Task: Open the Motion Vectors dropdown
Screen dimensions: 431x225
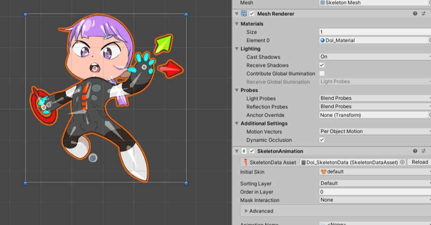Action: point(375,132)
